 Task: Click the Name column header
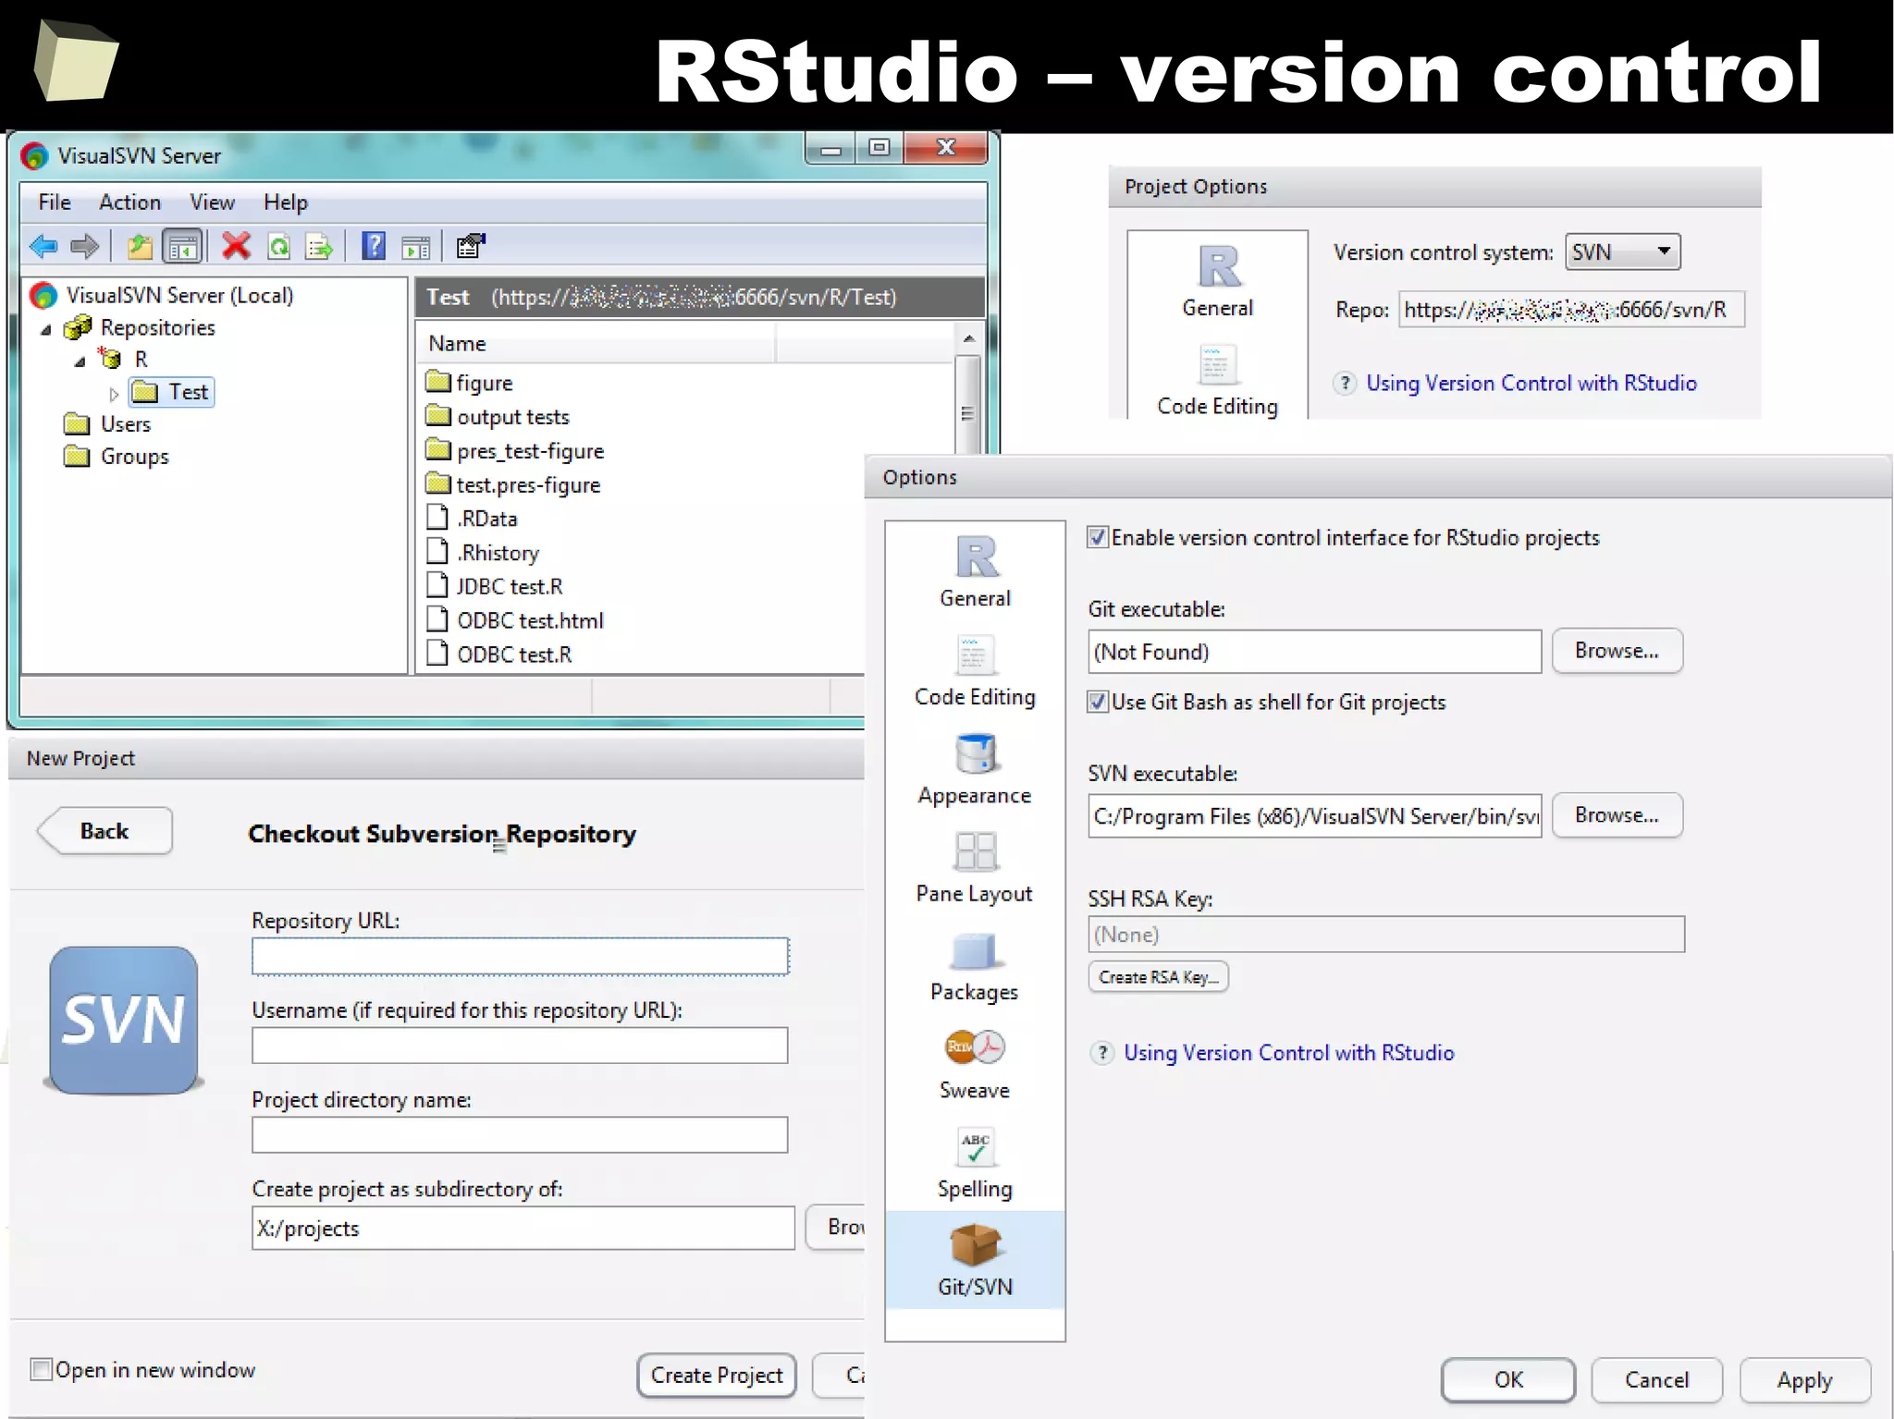(x=596, y=344)
